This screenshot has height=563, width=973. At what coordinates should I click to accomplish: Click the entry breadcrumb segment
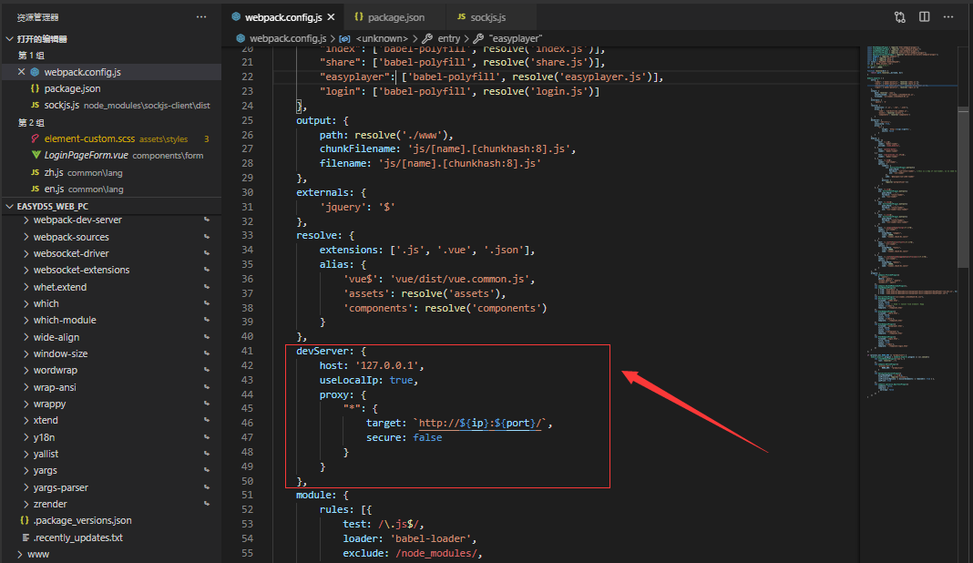pyautogui.click(x=448, y=38)
